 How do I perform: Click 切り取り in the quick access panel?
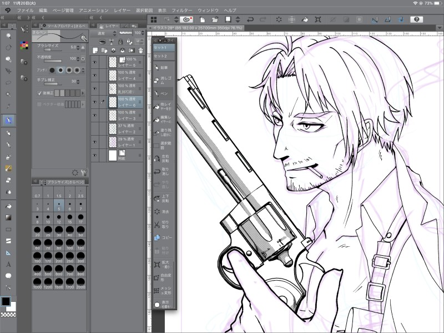(x=163, y=225)
